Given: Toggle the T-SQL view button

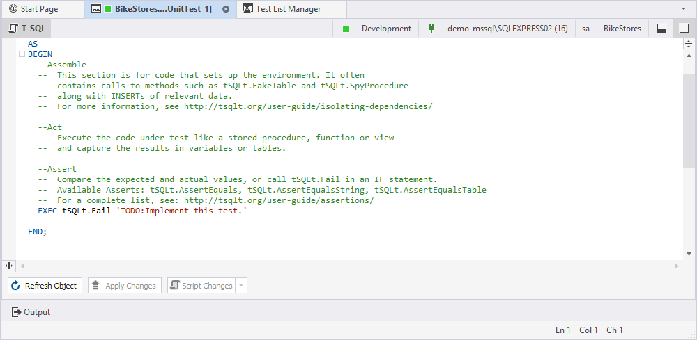Looking at the screenshot, I should 28,29.
